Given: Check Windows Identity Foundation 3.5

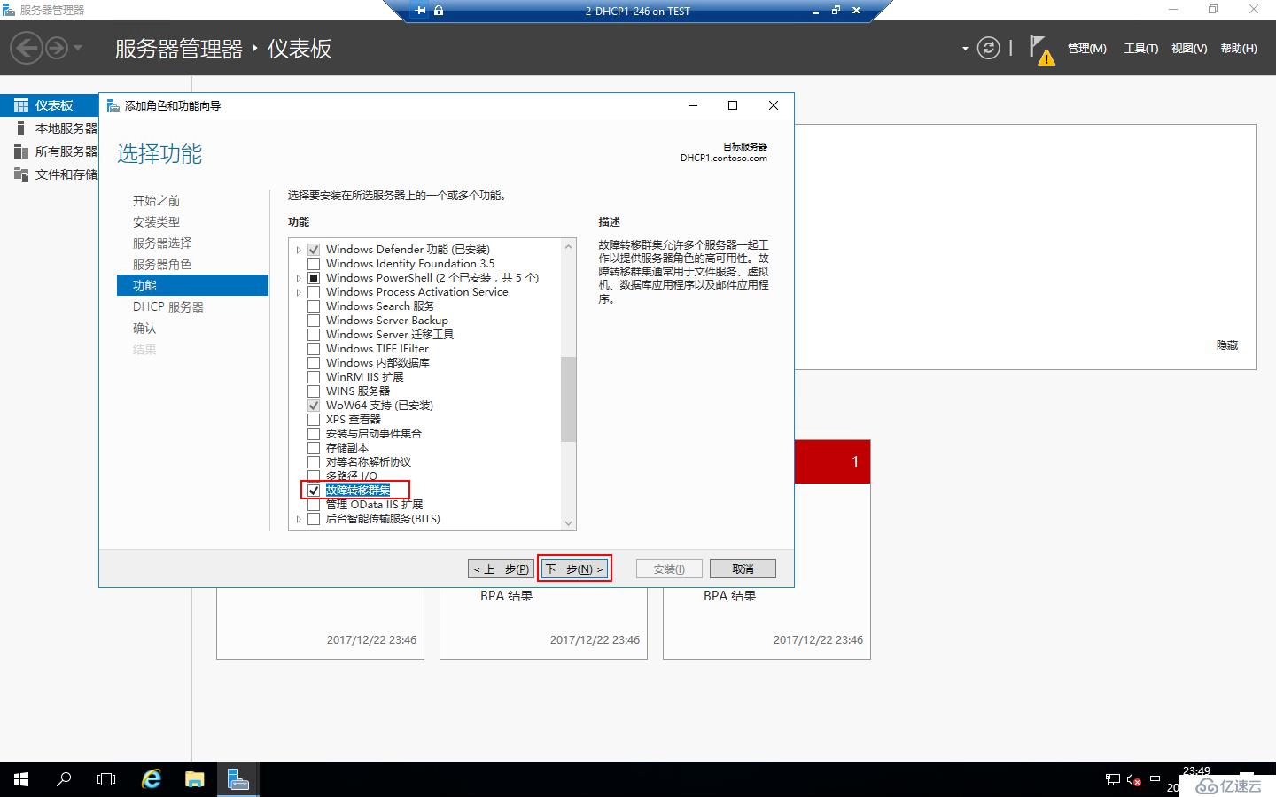Looking at the screenshot, I should click(314, 264).
